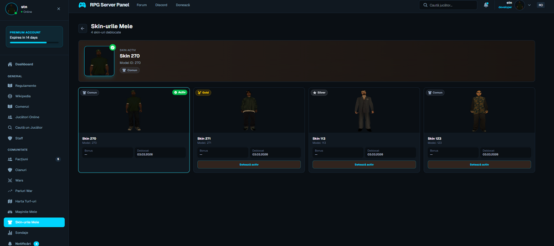The height and width of the screenshot is (246, 554).
Task: Click the Silver badge on Skin 113
Action: tap(320, 92)
